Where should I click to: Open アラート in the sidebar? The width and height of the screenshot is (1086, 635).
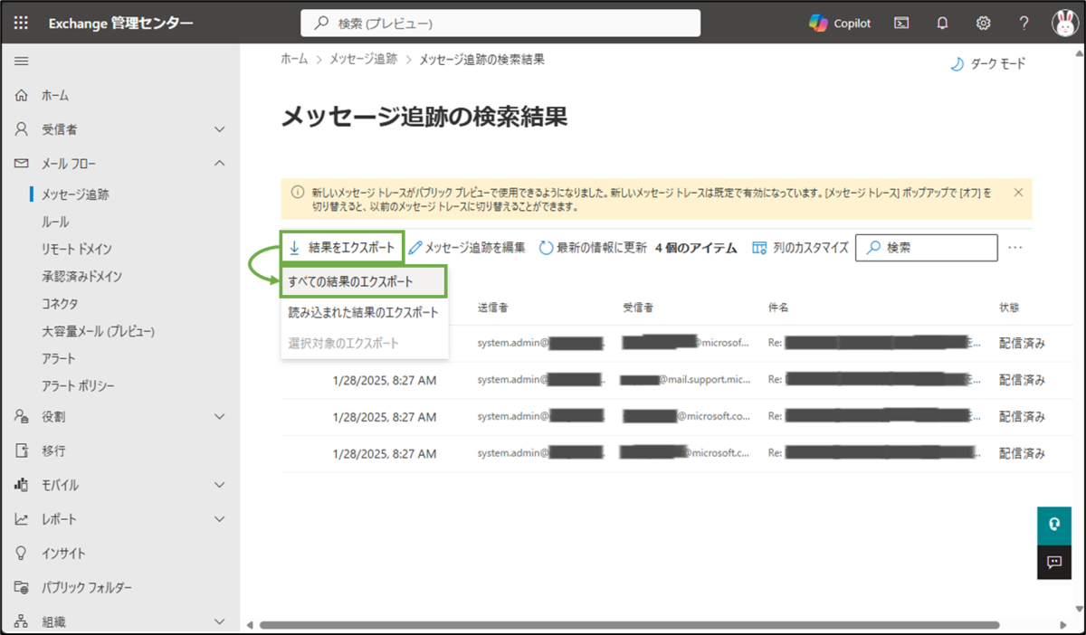tap(59, 359)
